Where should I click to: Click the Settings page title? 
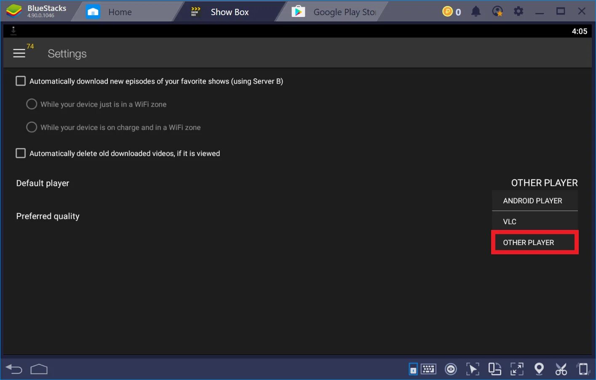pos(67,54)
